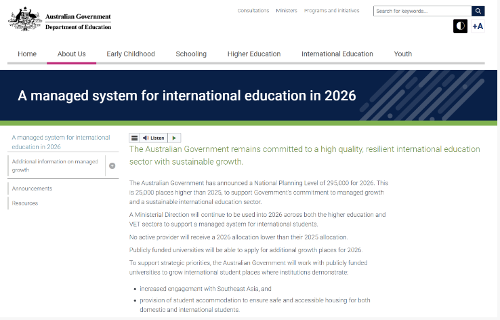The height and width of the screenshot is (320, 500).
Task: Click the page heading A managed system for international education in 2026
Action: click(x=187, y=96)
